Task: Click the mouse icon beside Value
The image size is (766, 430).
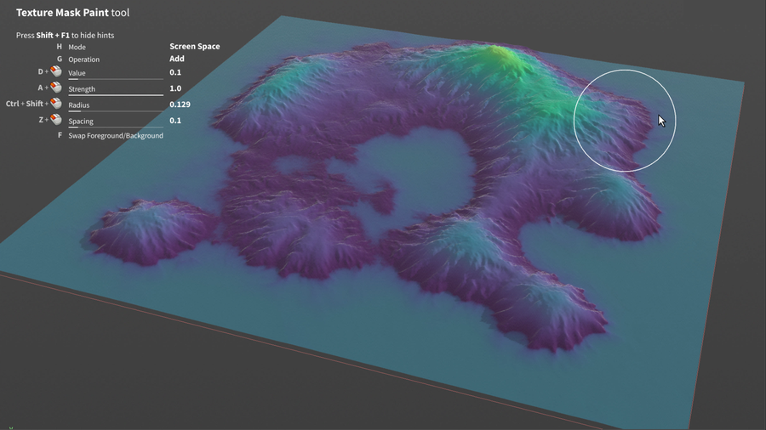Action: click(56, 71)
